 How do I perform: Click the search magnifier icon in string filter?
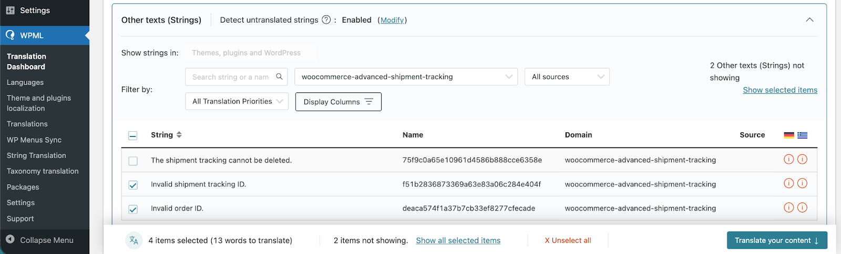pyautogui.click(x=279, y=77)
